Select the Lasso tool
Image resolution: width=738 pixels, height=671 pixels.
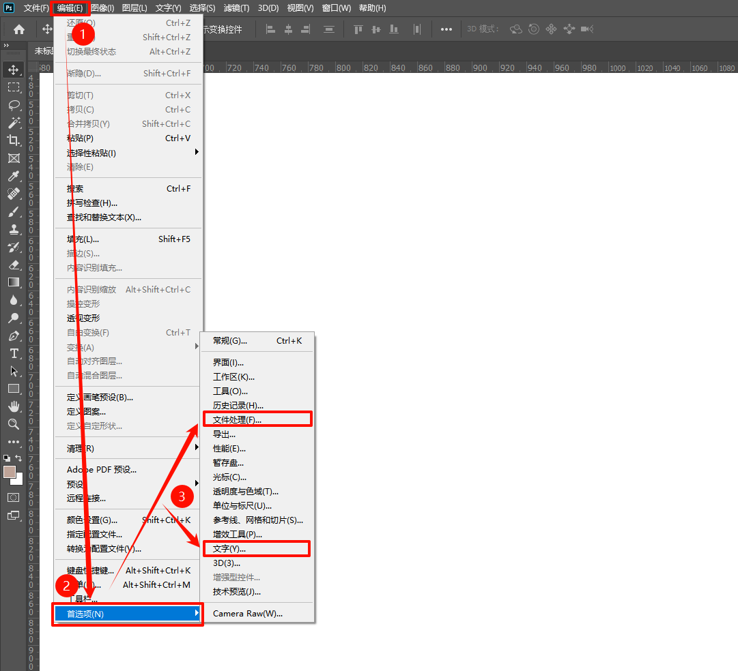coord(14,105)
